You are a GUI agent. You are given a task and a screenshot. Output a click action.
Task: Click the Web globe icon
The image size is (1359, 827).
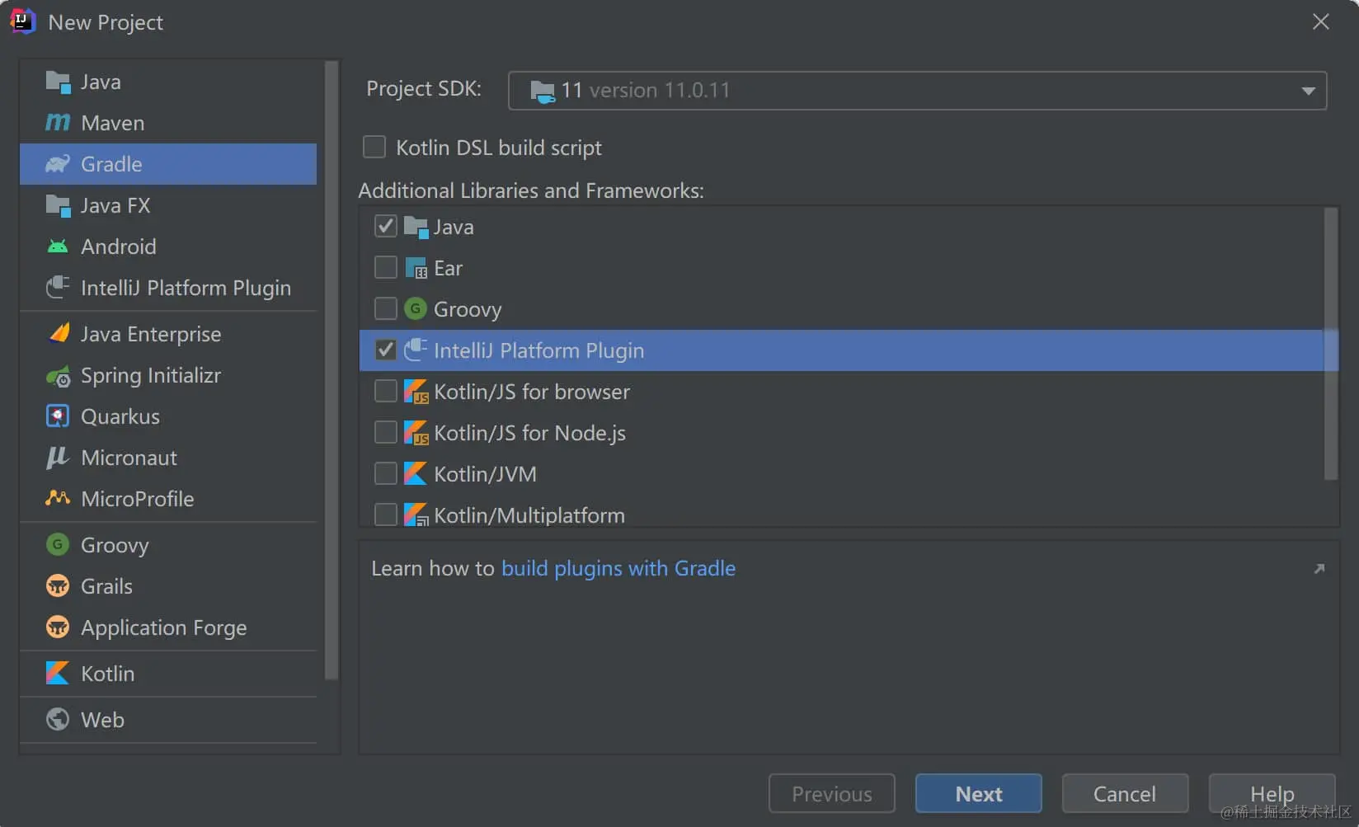tap(58, 720)
